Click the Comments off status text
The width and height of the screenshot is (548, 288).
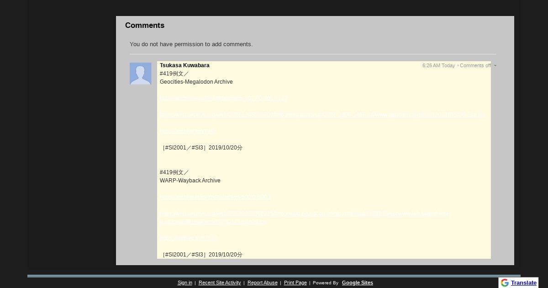tap(475, 65)
